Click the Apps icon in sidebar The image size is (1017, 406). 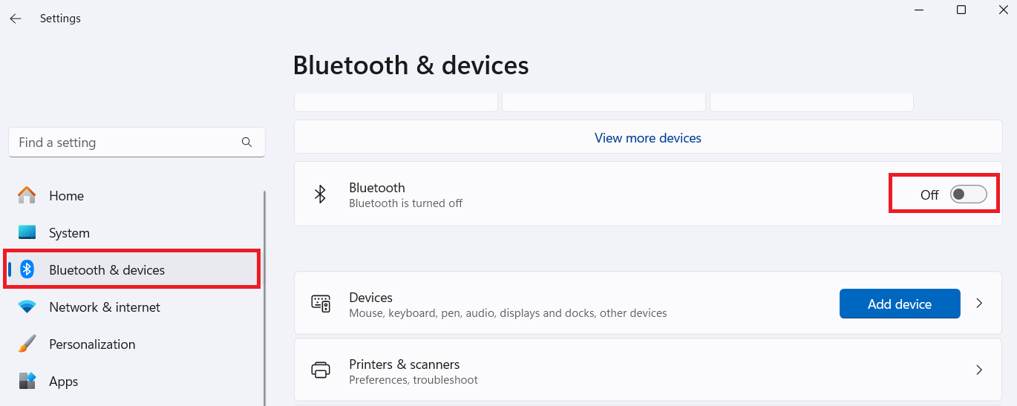27,381
